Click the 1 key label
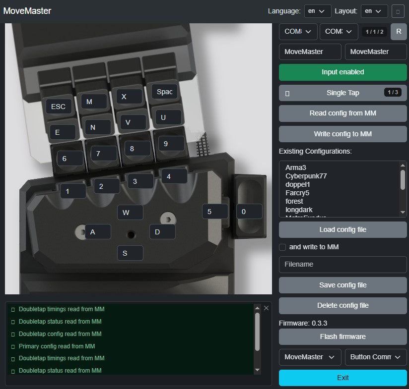409x389 pixels. pos(73,191)
